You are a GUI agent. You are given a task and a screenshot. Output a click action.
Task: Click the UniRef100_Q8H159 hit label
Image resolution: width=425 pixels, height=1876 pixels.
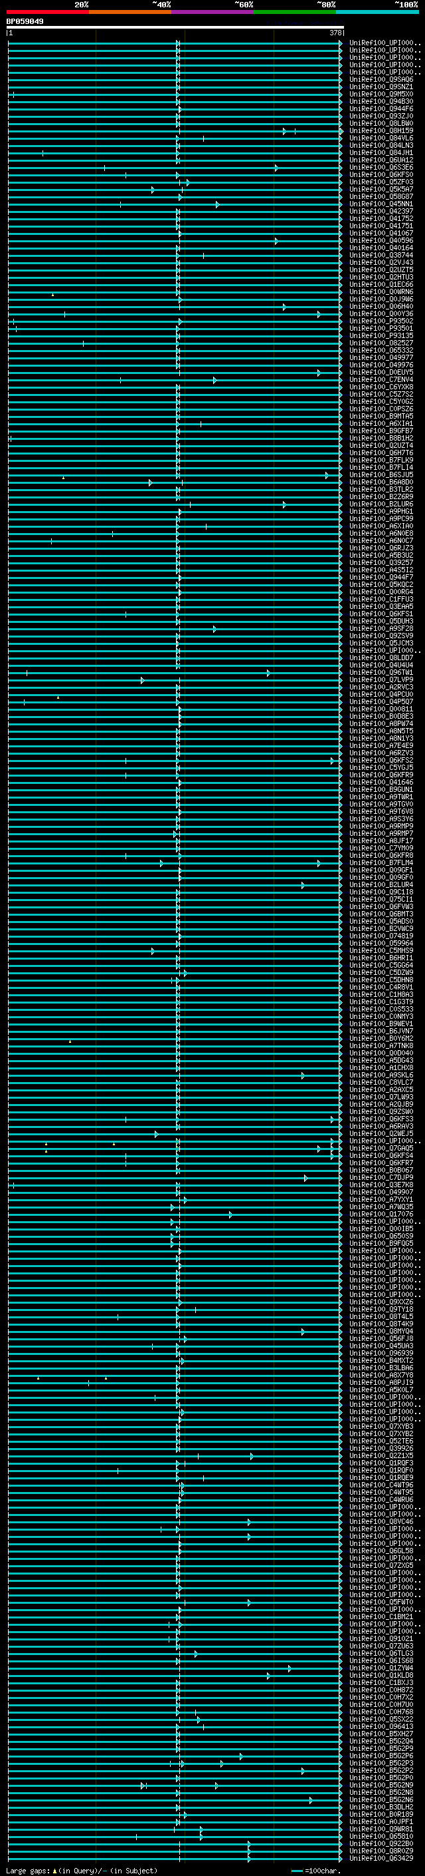click(x=381, y=130)
